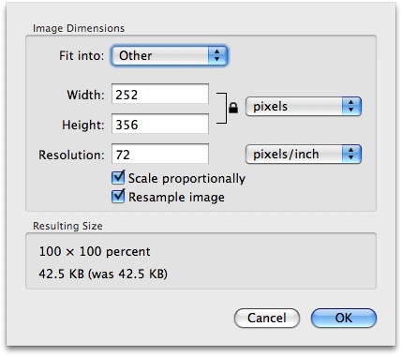Click the Scale proportionally label text
This screenshot has height=356, width=402.
[186, 179]
